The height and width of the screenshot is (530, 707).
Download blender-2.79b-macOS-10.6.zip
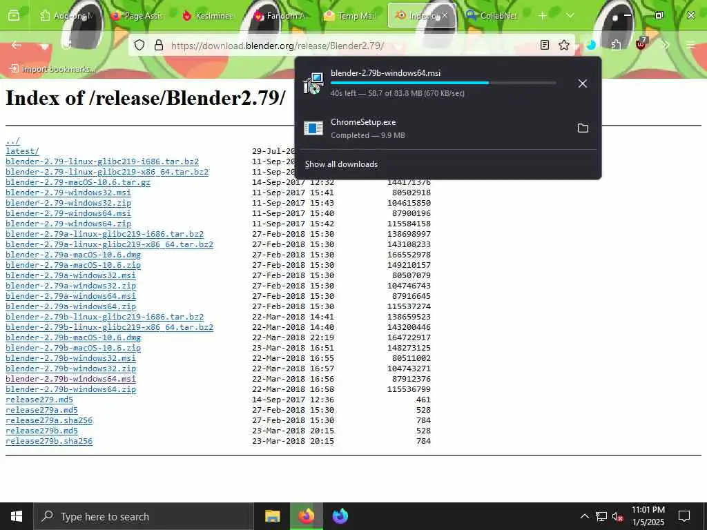(73, 348)
